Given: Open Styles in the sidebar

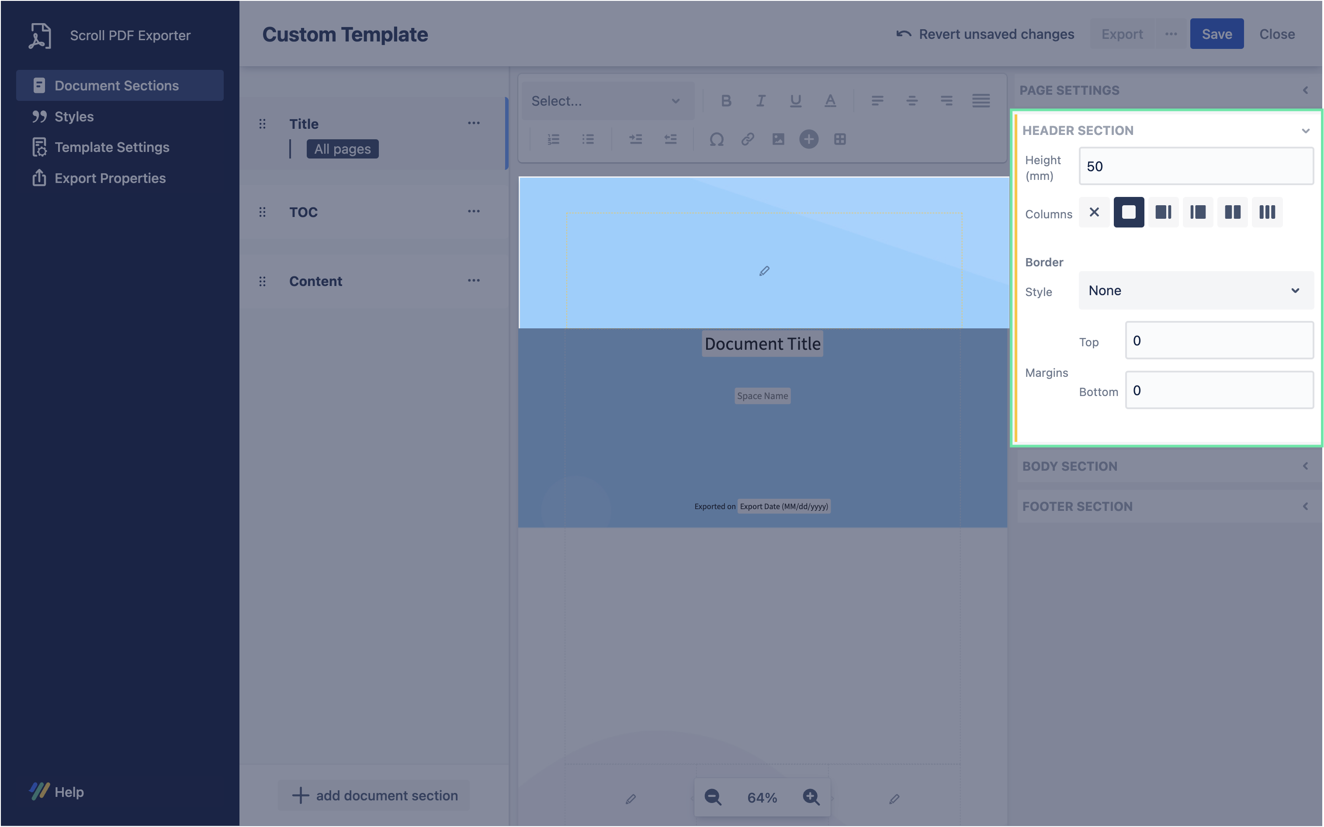Looking at the screenshot, I should pyautogui.click(x=74, y=117).
